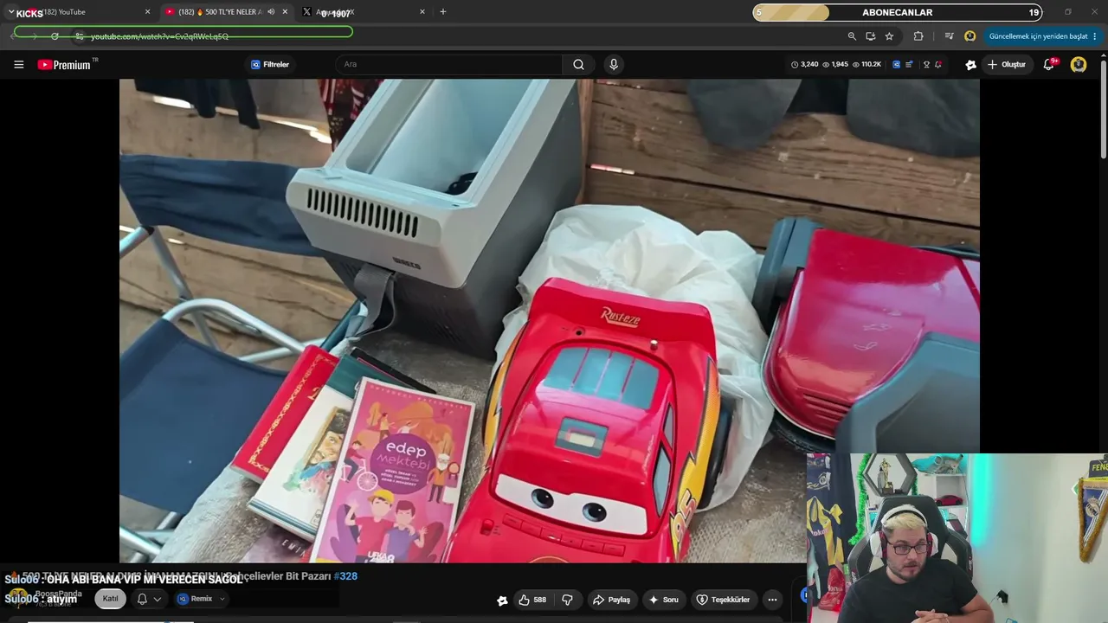Send thanks with Teşekkürler button
Image resolution: width=1108 pixels, height=623 pixels.
pos(724,600)
